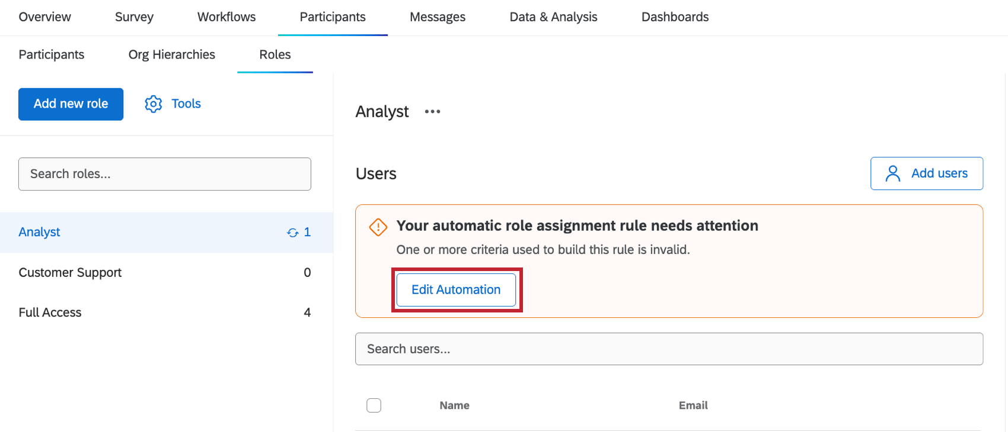This screenshot has height=432, width=1008.
Task: Click the Users section heading
Action: (376, 173)
